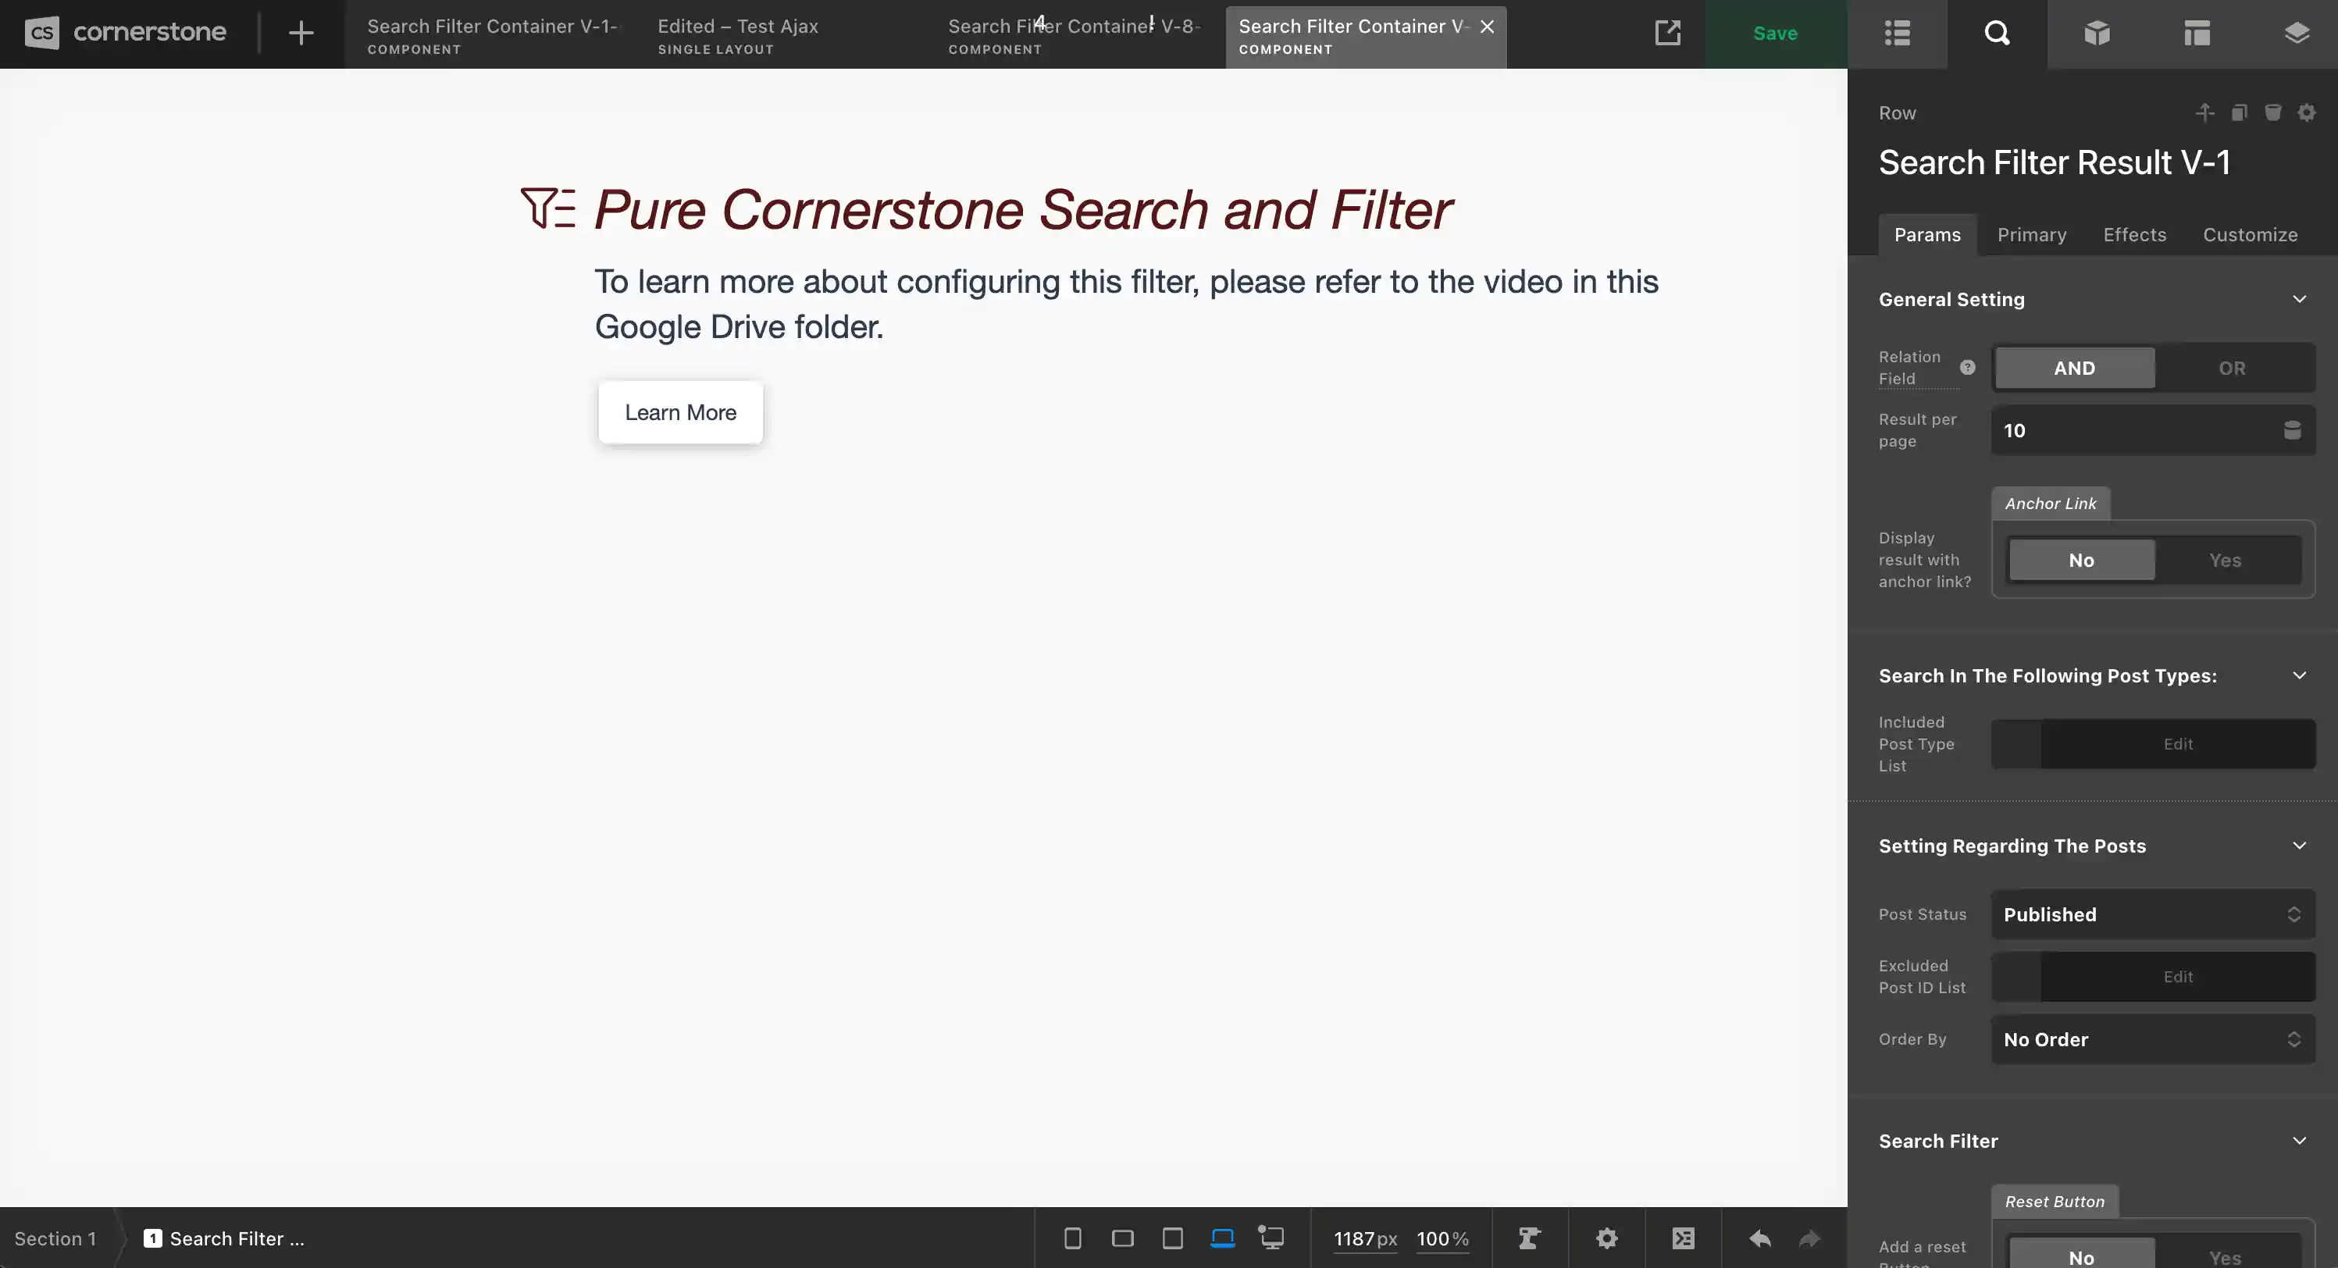Image resolution: width=2338 pixels, height=1268 pixels.
Task: Click the Learn More button
Action: 680,412
